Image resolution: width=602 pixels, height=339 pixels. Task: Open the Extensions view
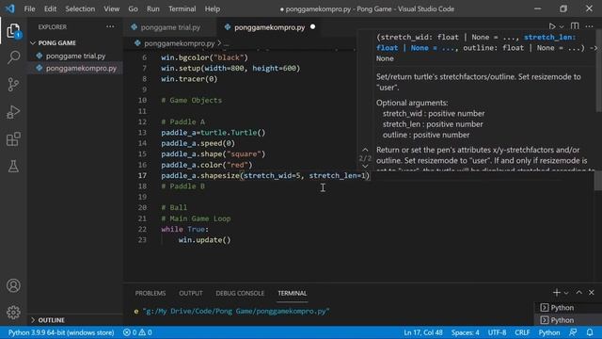pyautogui.click(x=13, y=139)
